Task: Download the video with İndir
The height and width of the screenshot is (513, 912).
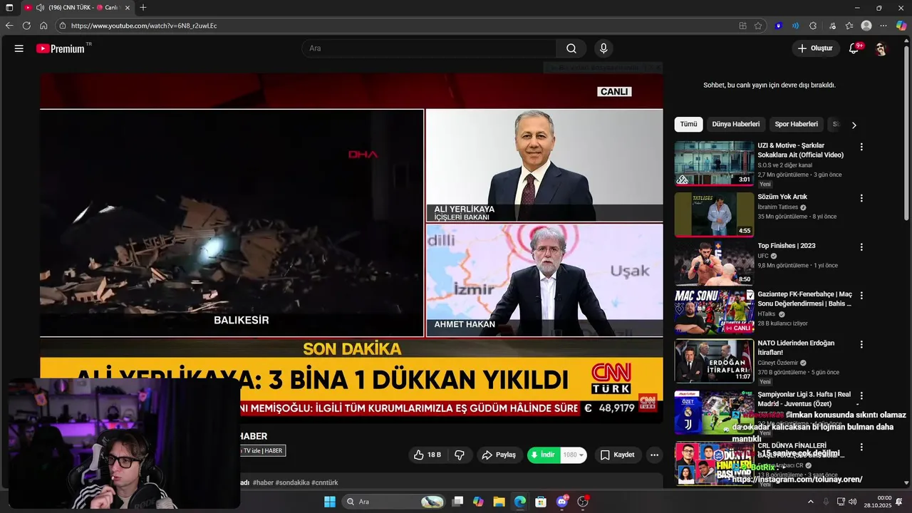Action: click(x=544, y=455)
